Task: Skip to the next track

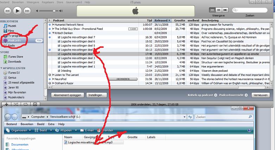Action: tap(27, 11)
